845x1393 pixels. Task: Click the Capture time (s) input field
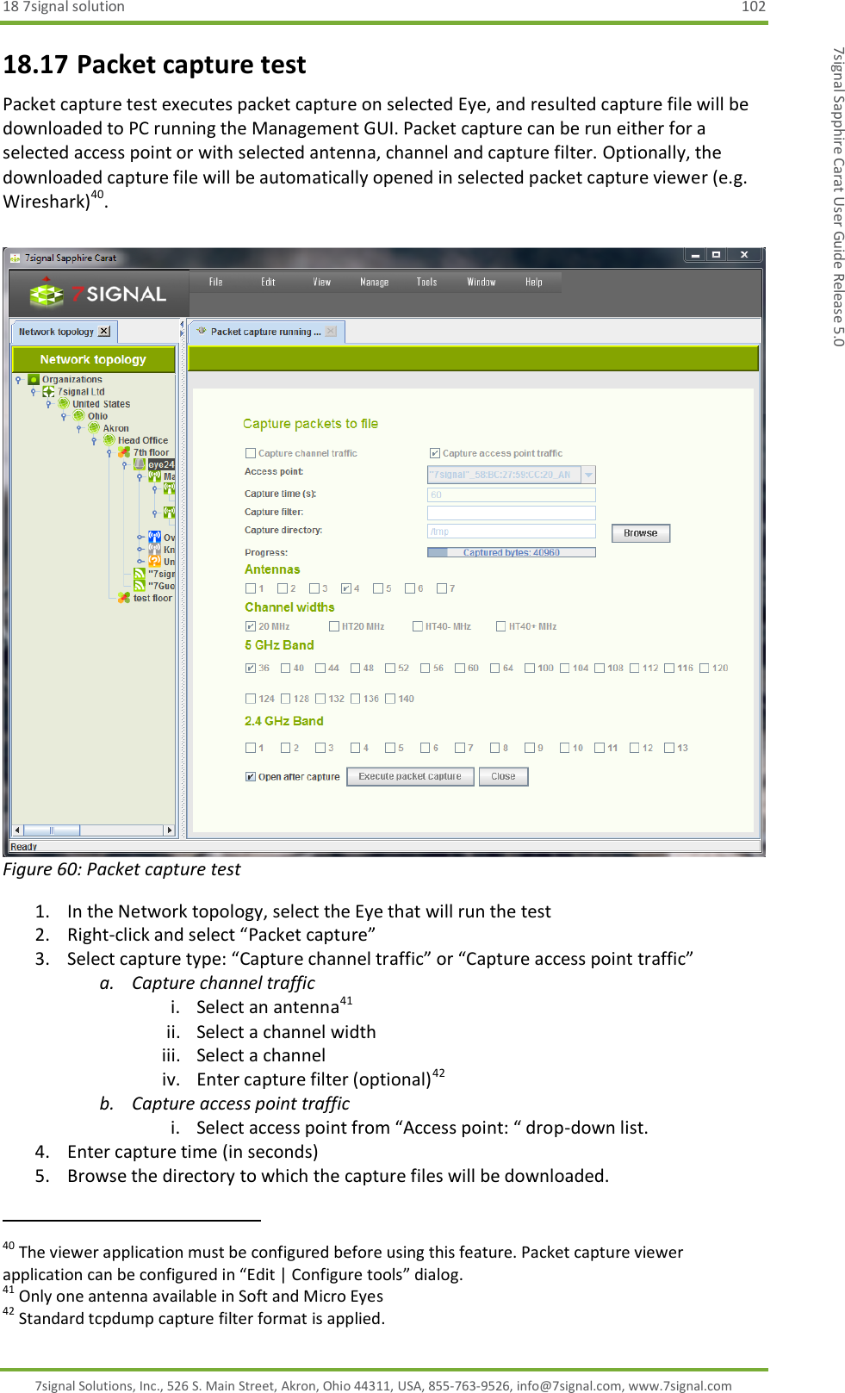click(512, 494)
